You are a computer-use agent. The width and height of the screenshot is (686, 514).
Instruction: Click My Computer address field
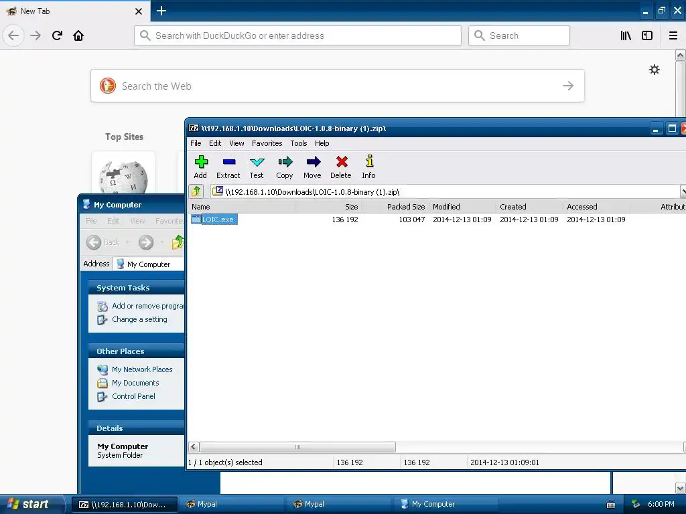click(x=149, y=264)
